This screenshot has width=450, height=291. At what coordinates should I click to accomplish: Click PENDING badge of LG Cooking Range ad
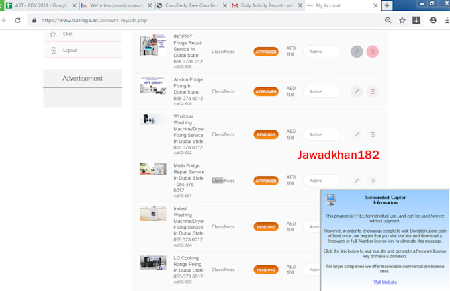[x=266, y=270]
